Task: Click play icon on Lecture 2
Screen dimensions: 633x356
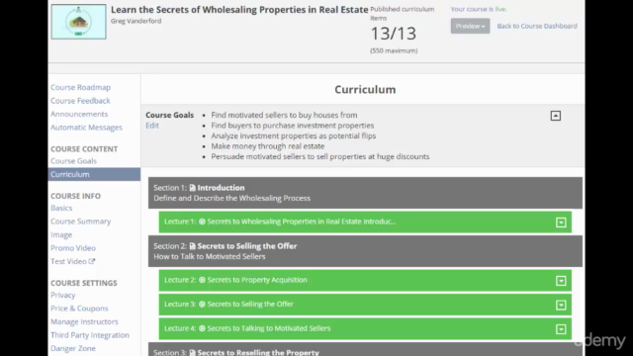Action: pos(202,280)
